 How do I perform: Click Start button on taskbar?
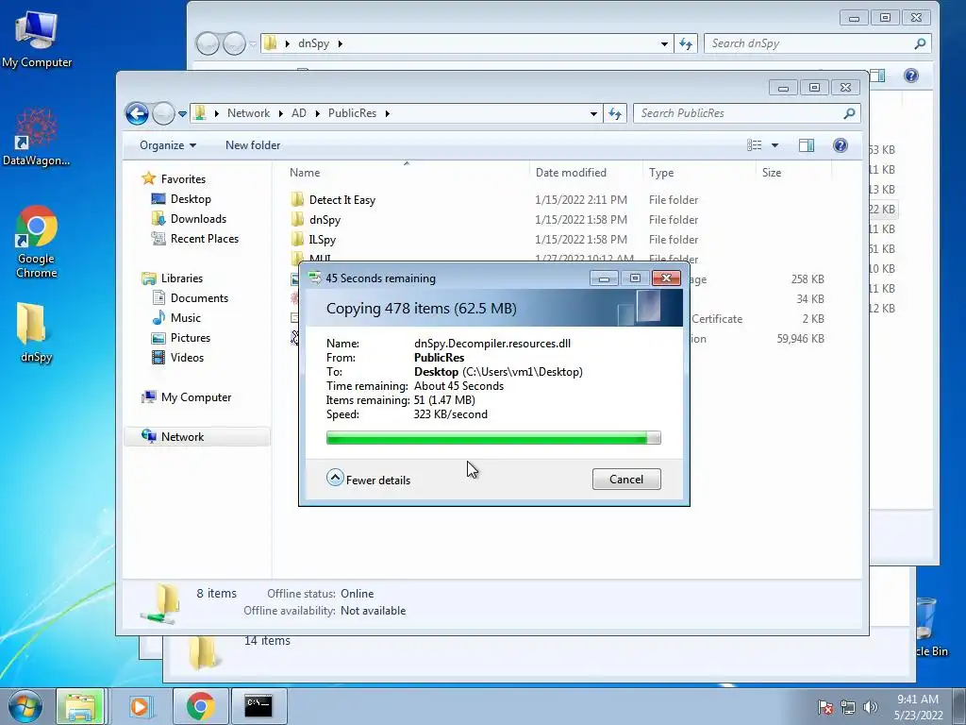click(25, 706)
